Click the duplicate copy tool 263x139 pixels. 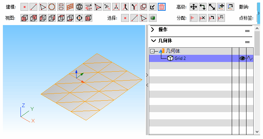pos(143,7)
